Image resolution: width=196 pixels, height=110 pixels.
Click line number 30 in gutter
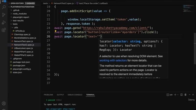pos(48,53)
